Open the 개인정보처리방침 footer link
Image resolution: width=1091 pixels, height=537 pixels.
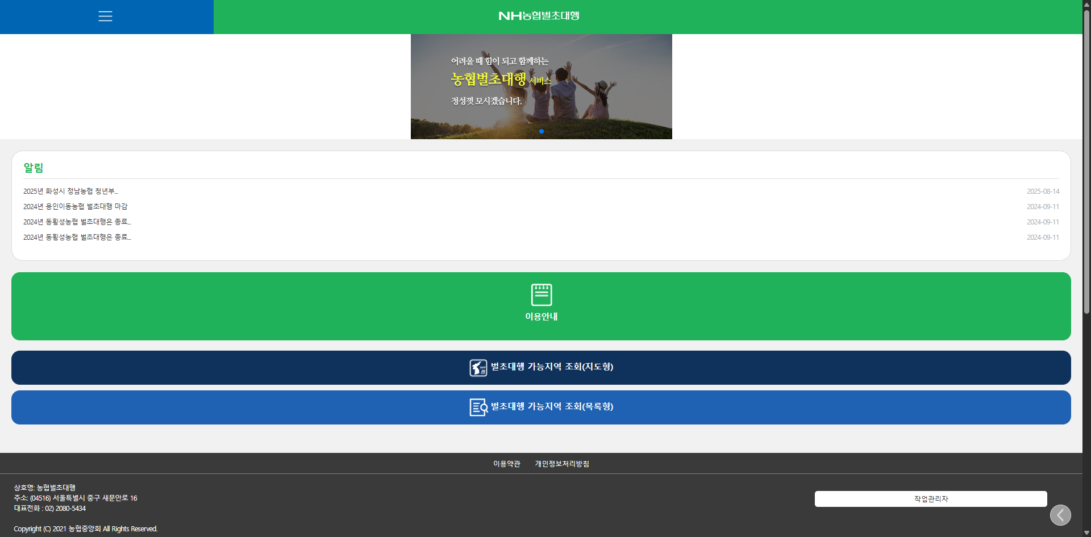(561, 464)
